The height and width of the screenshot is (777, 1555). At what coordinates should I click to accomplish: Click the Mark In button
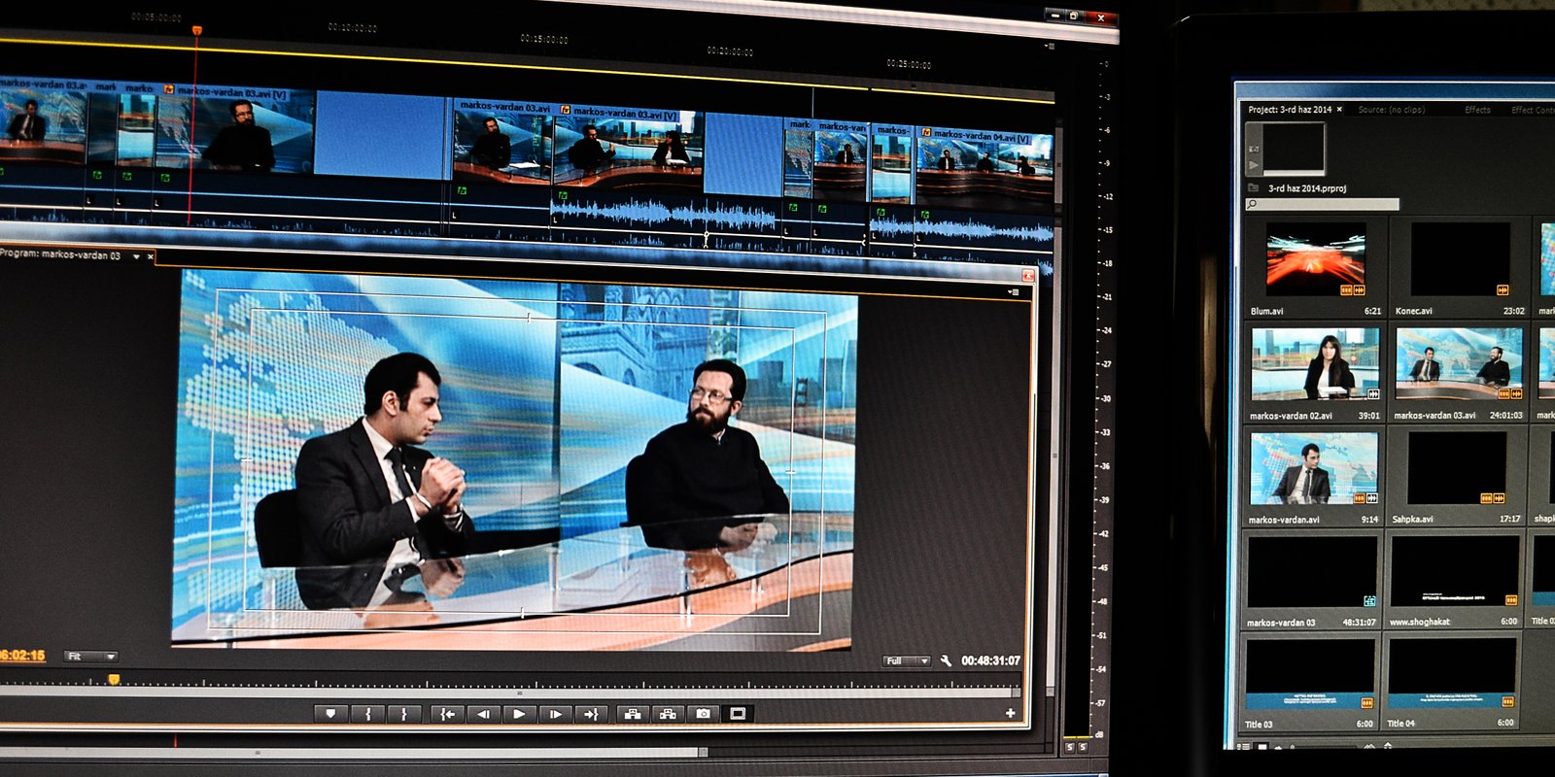click(x=367, y=714)
